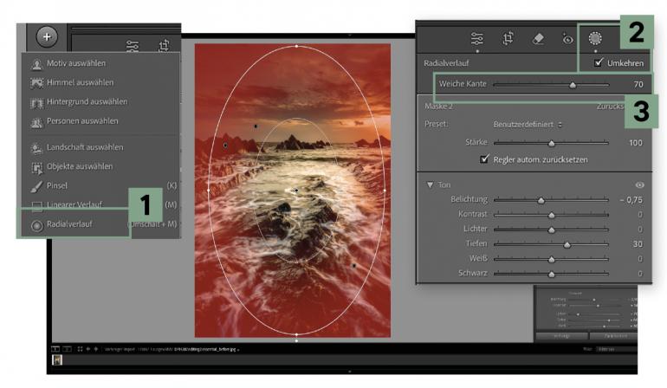This screenshot has height=388, width=667.
Task: Collapse the Ton section triangle
Action: pyautogui.click(x=430, y=185)
